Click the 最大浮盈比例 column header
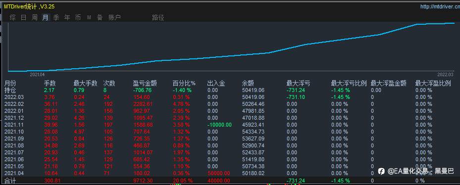The width and height of the screenshot is (460, 185). click(x=433, y=83)
